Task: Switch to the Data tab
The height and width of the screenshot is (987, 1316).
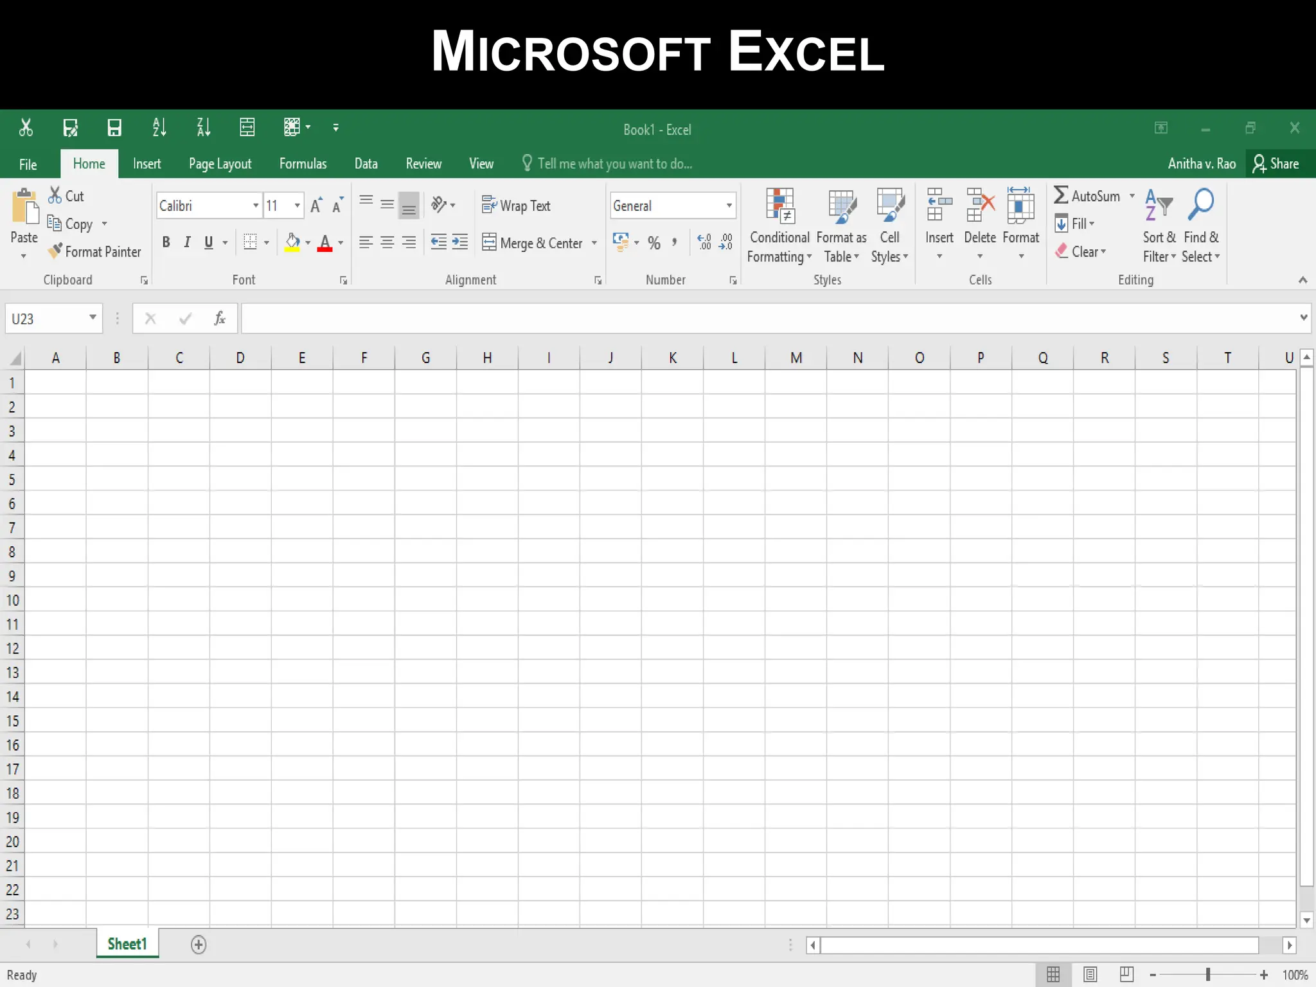Action: tap(366, 164)
